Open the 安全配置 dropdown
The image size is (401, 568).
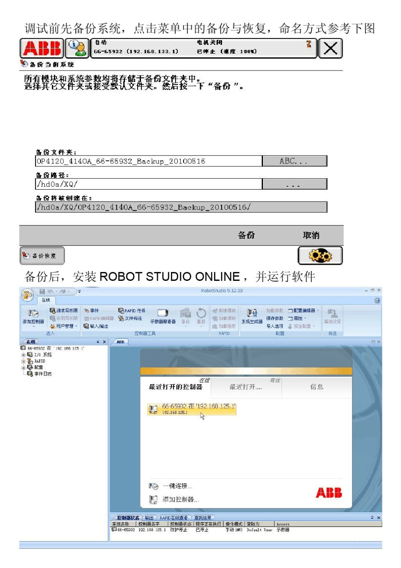pyautogui.click(x=301, y=326)
